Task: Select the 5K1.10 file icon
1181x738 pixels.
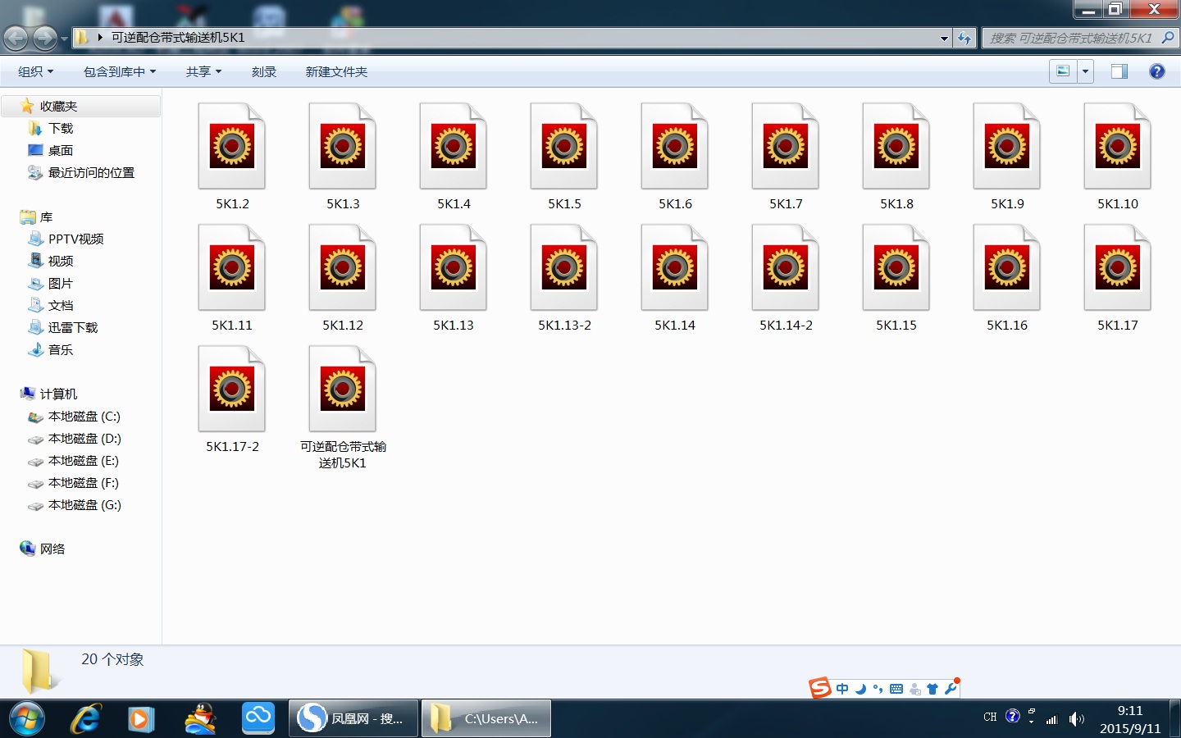Action: [1118, 147]
